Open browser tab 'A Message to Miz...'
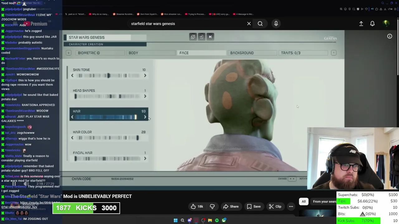 pyautogui.click(x=243, y=14)
